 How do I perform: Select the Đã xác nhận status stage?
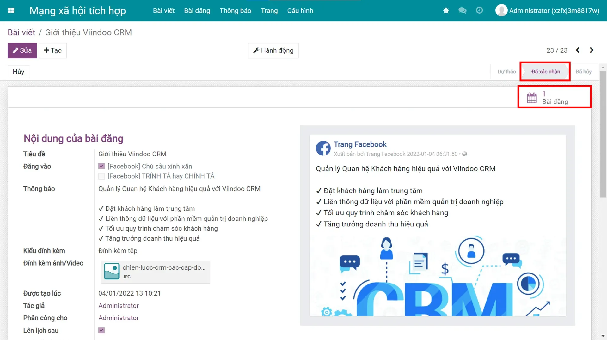pyautogui.click(x=546, y=72)
